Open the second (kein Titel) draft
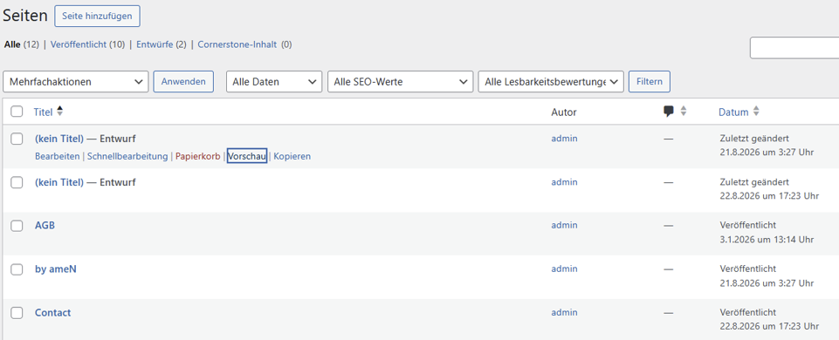839x340 pixels. pyautogui.click(x=59, y=182)
